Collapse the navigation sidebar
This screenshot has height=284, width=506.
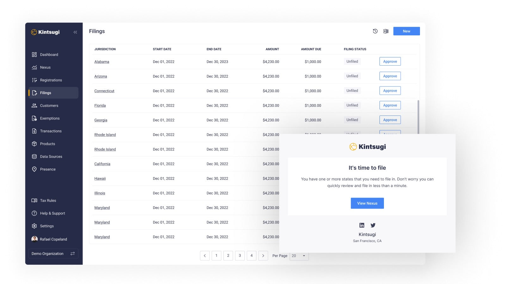click(75, 32)
